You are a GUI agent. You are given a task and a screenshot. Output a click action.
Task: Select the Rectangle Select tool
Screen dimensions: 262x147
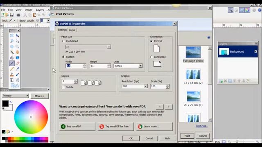click(x=12, y=36)
